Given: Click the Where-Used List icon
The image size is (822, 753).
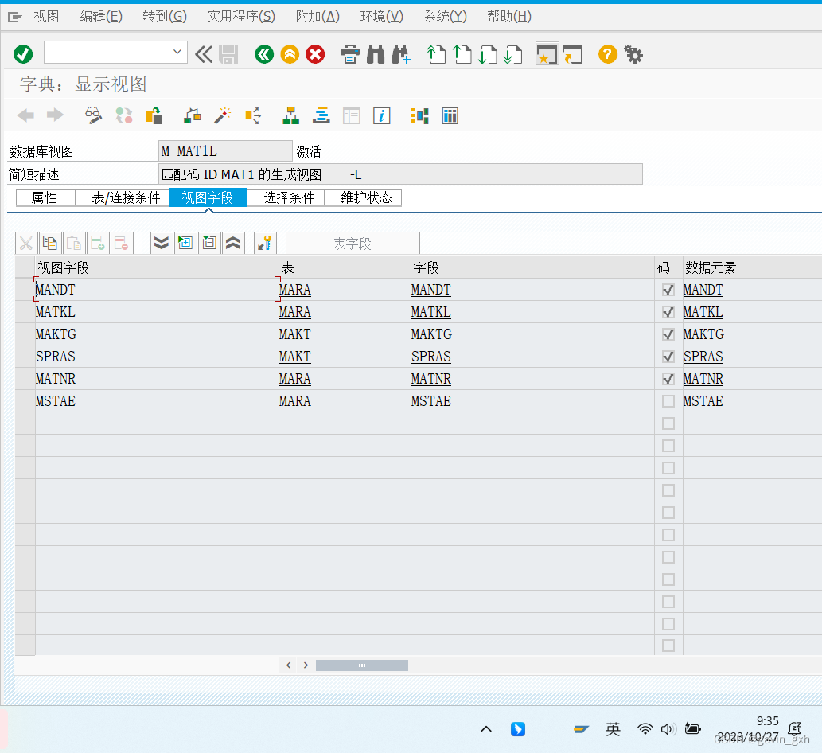Looking at the screenshot, I should [253, 115].
